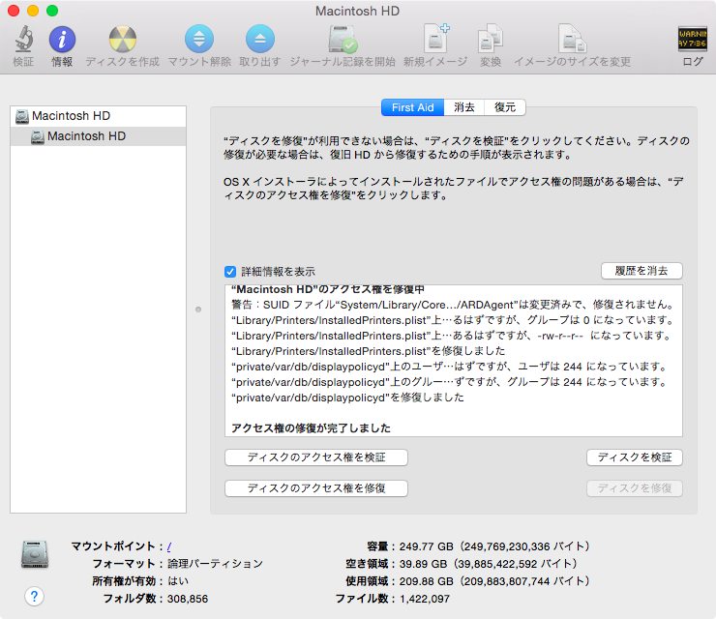Click the 所有権が有効 はい value
716x619 pixels.
click(178, 581)
